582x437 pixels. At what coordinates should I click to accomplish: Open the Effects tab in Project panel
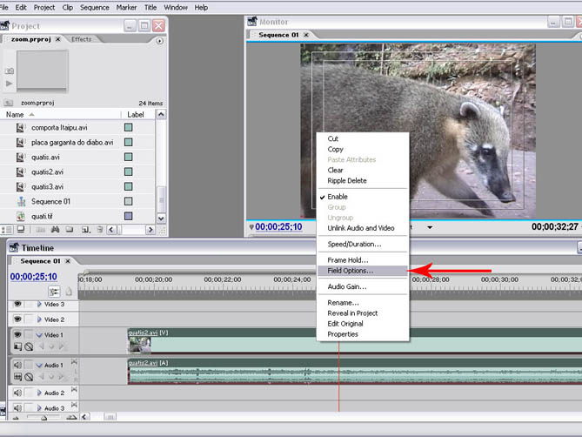coord(82,39)
